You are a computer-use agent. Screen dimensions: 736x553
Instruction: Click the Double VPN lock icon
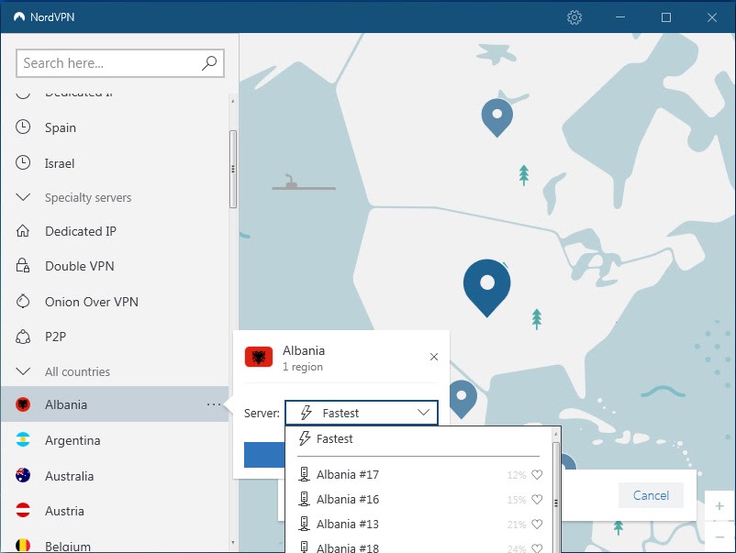coord(23,265)
